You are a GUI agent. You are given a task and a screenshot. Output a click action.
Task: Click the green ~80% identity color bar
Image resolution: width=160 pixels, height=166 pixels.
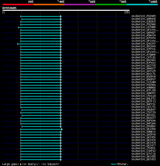point(111,5)
